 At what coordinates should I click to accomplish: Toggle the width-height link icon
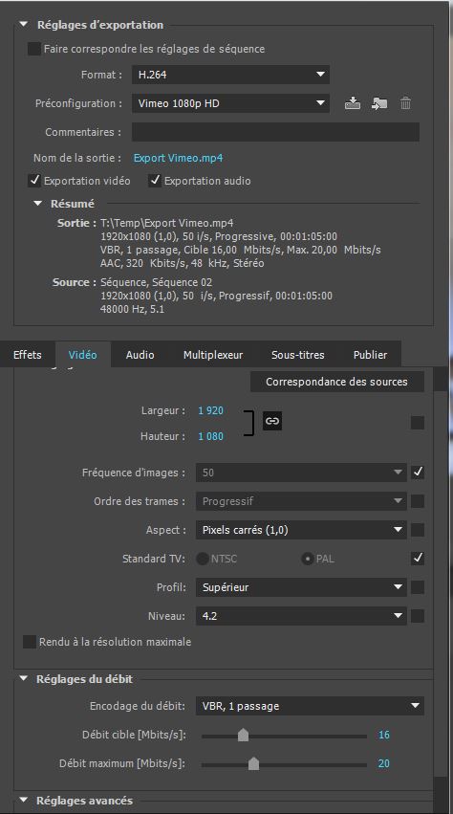(x=272, y=421)
